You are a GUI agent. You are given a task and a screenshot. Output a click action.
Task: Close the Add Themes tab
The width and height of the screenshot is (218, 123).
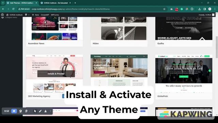point(36,3)
